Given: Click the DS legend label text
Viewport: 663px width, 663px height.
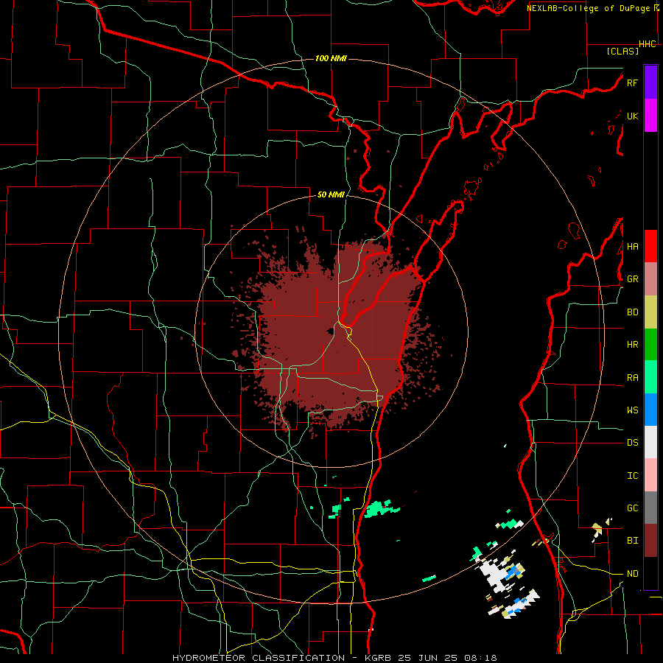Looking at the screenshot, I should [632, 443].
